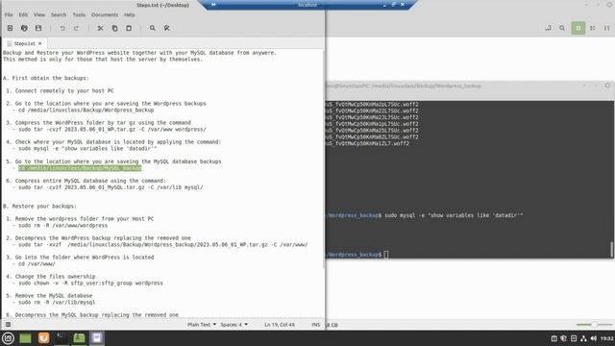Open the Search menu
This screenshot has height=346, width=615.
(x=59, y=14)
